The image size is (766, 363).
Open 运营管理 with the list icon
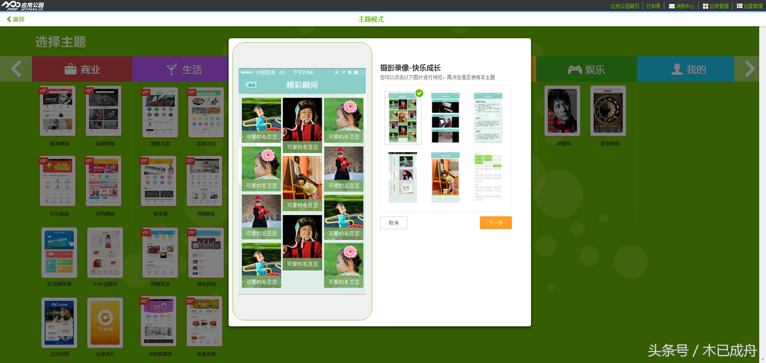pyautogui.click(x=750, y=6)
